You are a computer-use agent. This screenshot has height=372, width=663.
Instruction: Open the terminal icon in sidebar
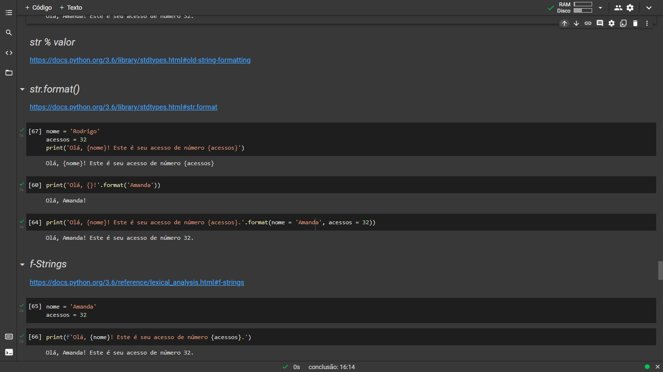click(9, 352)
